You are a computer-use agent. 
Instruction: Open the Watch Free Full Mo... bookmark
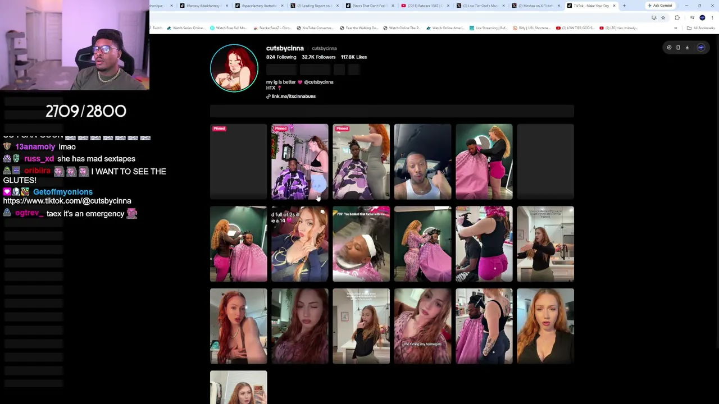coord(229,28)
